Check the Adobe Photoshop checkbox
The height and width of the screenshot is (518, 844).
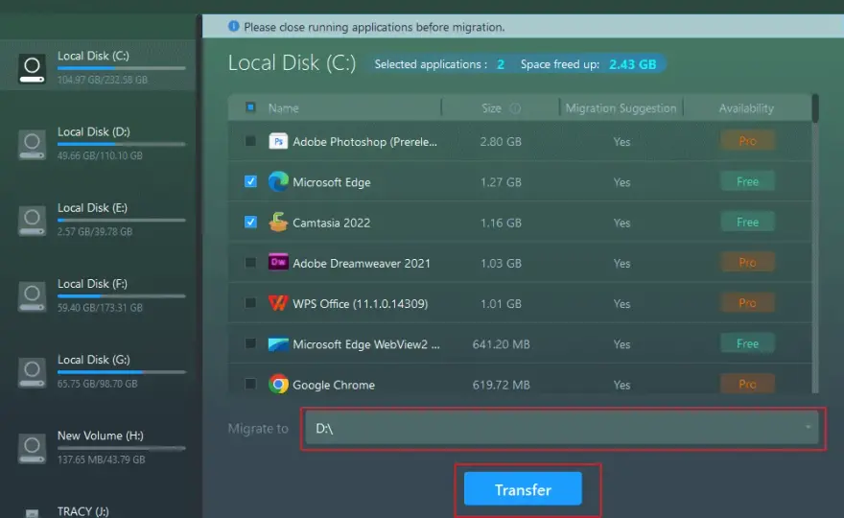pyautogui.click(x=250, y=141)
